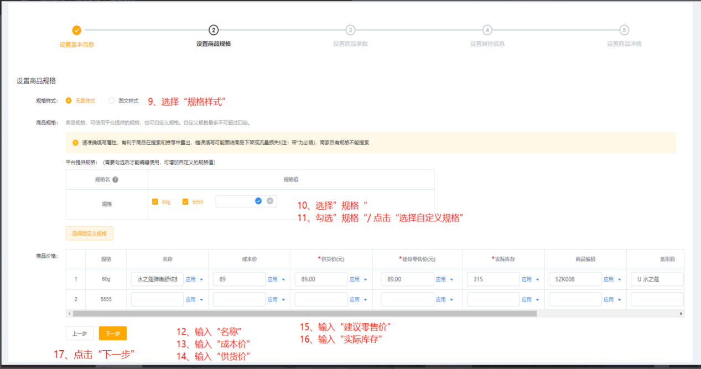The height and width of the screenshot is (369, 701).
Task: Click the 设置基本信息 step label
Action: coord(77,44)
